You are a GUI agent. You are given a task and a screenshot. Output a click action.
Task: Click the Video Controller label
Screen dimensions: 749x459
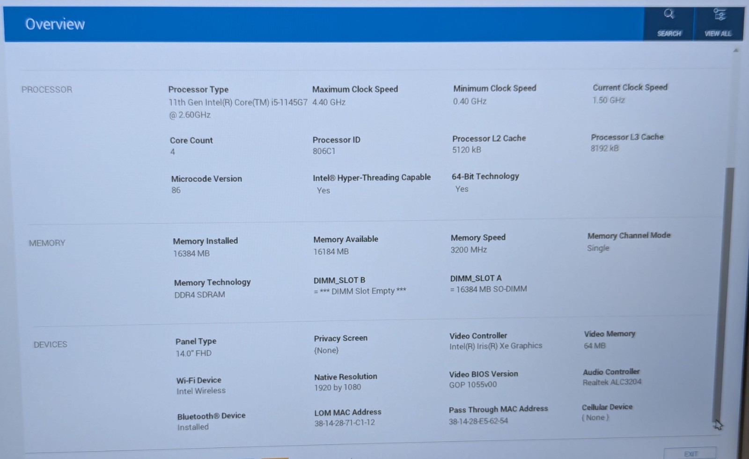pos(478,336)
